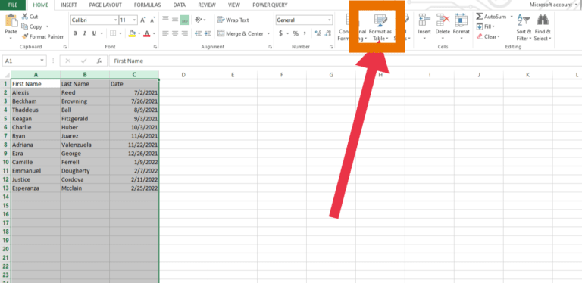Decrease font size with small A
The width and height of the screenshot is (582, 283).
tap(152, 20)
